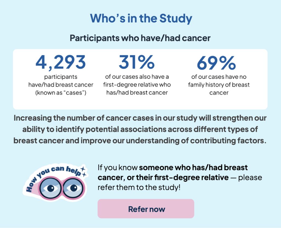Click the 'first-degree relative who' description
The width and height of the screenshot is (281, 228).
pos(137,85)
